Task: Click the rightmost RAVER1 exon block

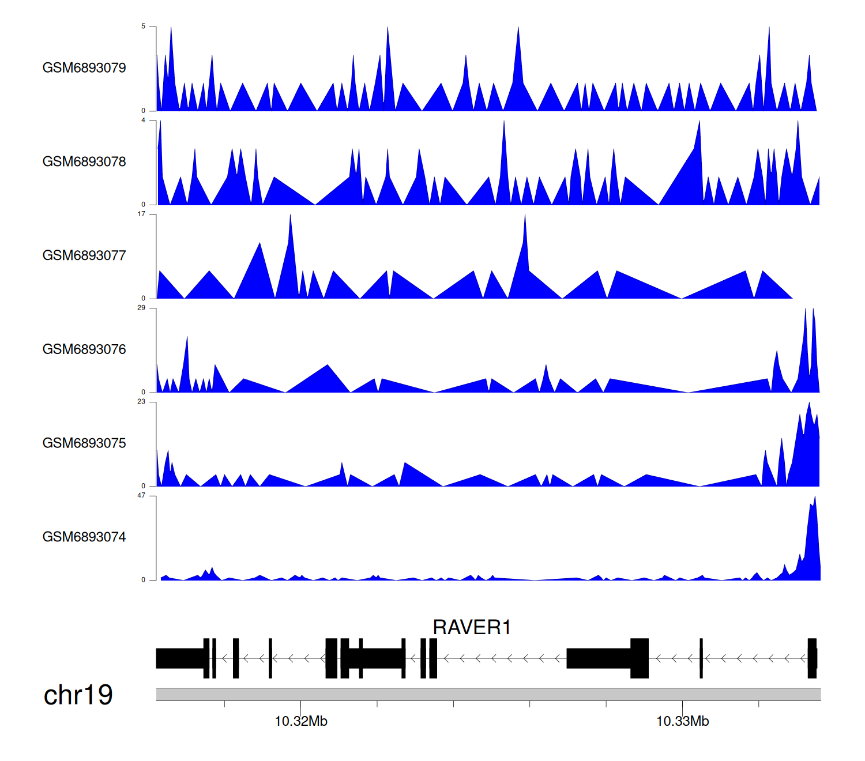Action: pos(812,658)
